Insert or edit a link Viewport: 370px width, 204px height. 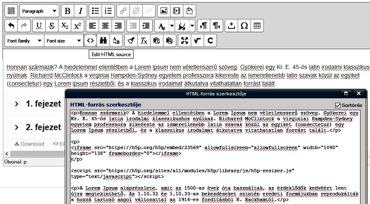[123, 11]
